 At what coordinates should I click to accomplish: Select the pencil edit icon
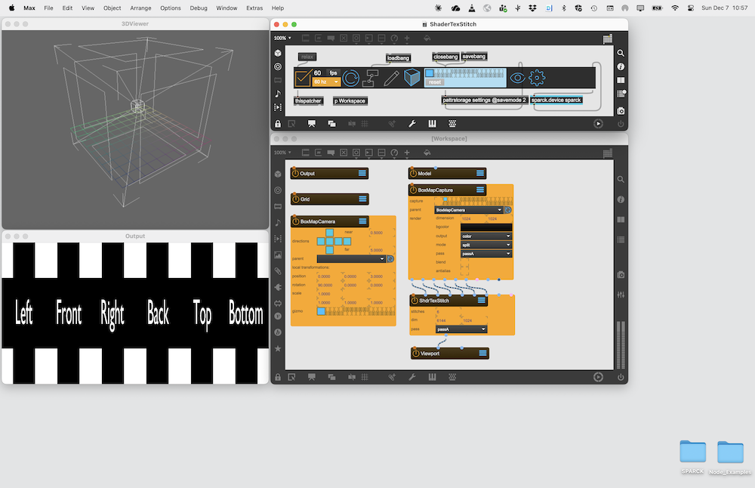pyautogui.click(x=391, y=78)
